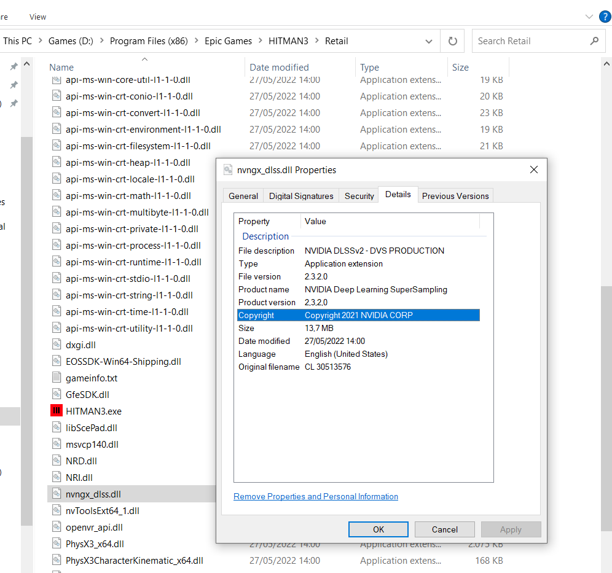Click the PhysX3_x64.dll file icon
The image size is (612, 573).
pos(57,544)
